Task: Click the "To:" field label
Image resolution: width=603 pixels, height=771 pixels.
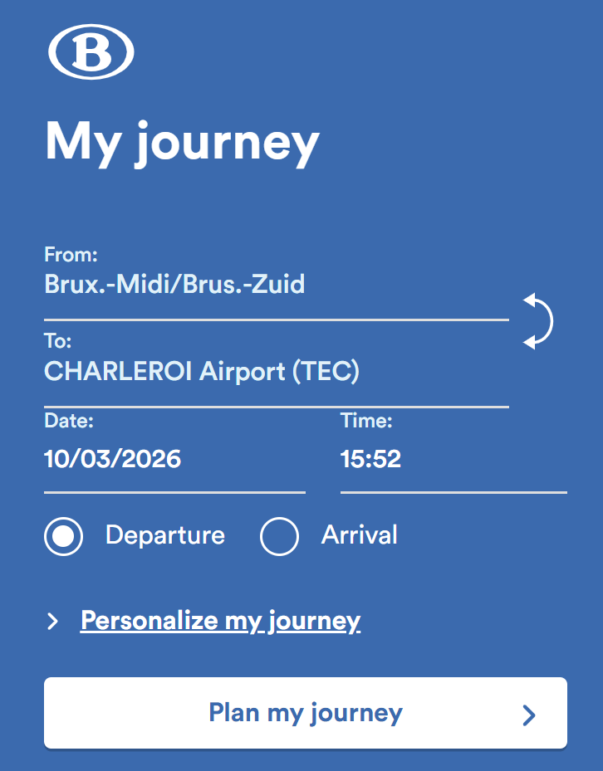Action: [x=57, y=341]
